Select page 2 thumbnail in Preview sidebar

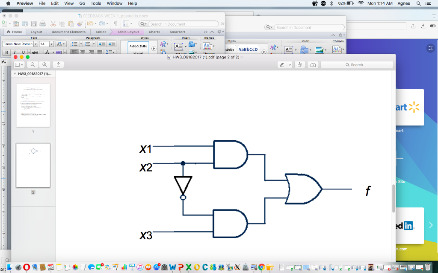click(x=33, y=166)
